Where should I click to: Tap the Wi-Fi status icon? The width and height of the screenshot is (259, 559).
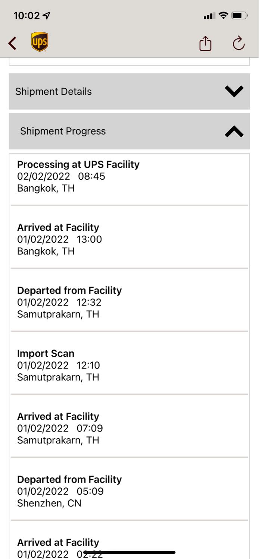tap(223, 16)
